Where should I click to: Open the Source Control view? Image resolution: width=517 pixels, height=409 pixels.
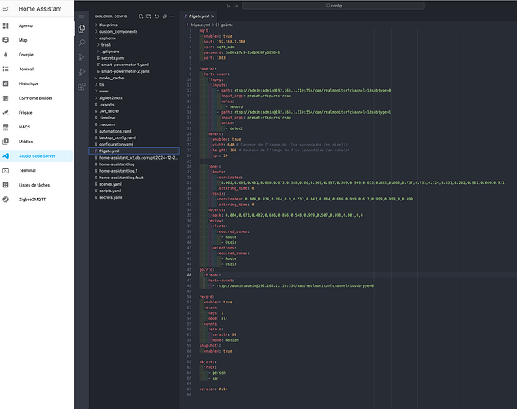(82, 56)
